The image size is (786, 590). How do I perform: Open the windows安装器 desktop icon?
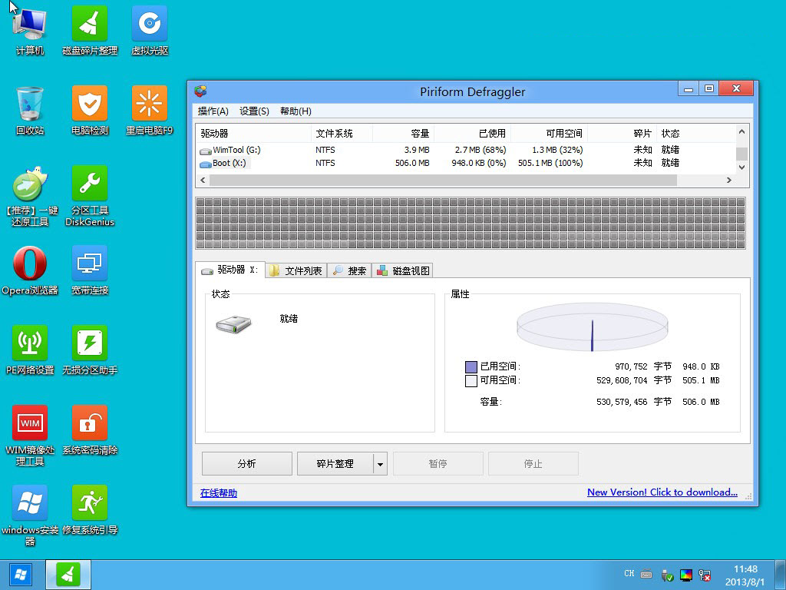pos(30,515)
